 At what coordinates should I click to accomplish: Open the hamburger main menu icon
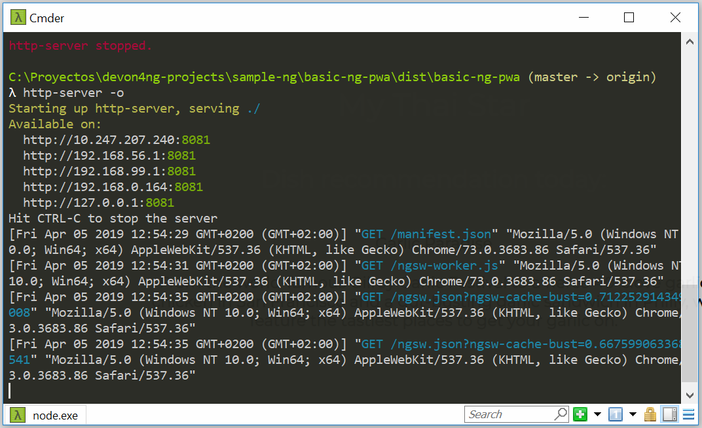coord(688,414)
